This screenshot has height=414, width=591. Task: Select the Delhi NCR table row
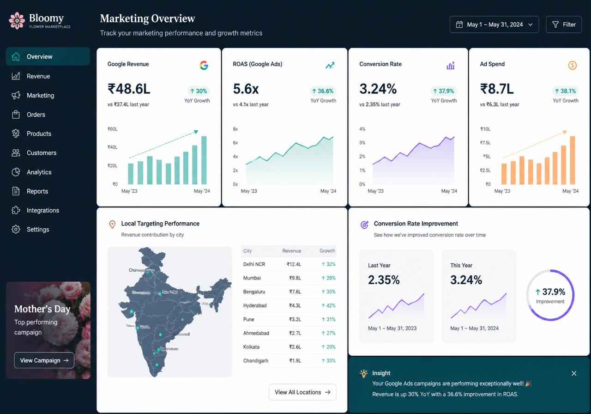click(289, 264)
